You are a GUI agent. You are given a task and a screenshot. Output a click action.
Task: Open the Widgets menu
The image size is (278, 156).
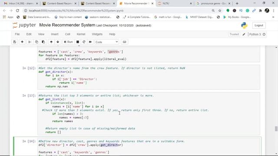pos(97,34)
